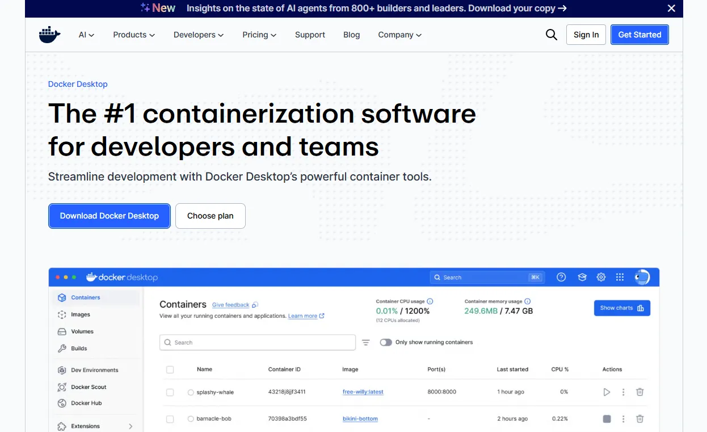Image resolution: width=707 pixels, height=432 pixels.
Task: Click container ID 70398a3bdf55
Action: (288, 419)
